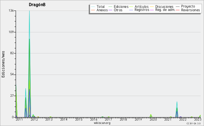Click the 2020 x-axis label

[153, 119]
